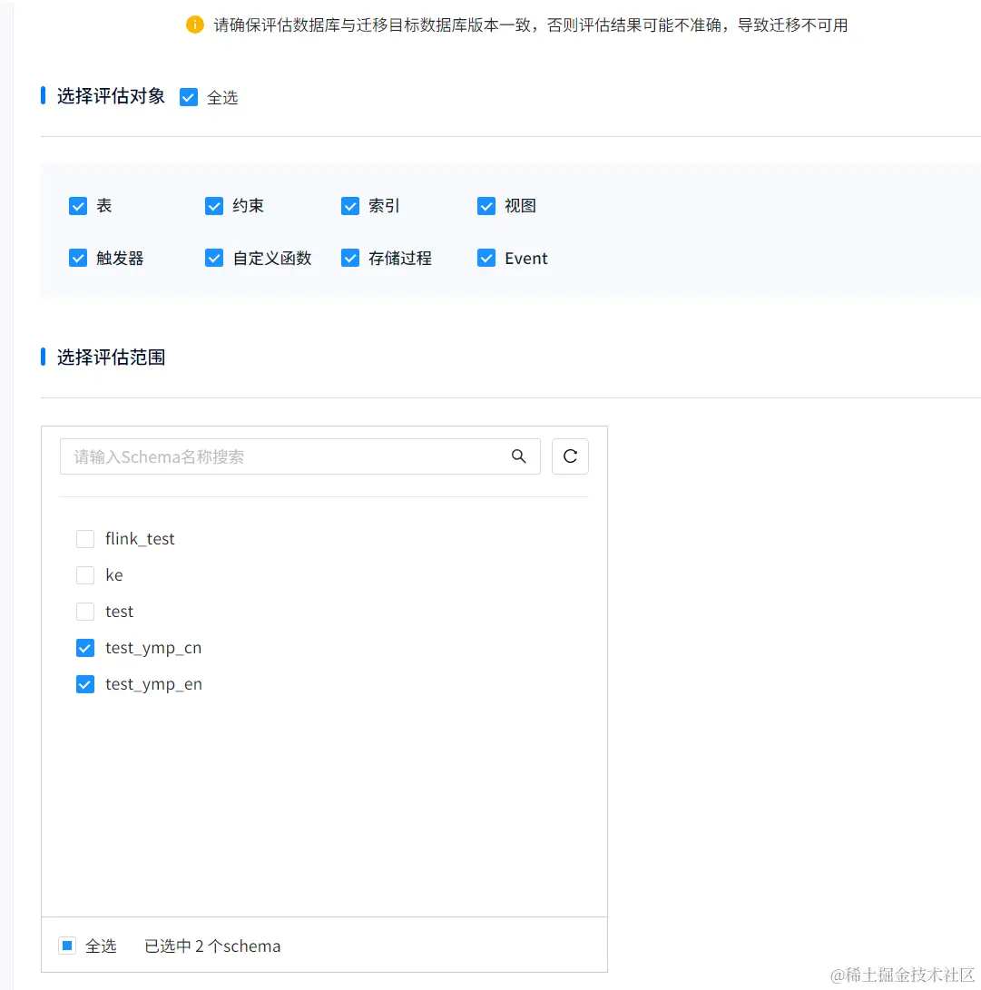This screenshot has height=990, width=981.
Task: Focus the Schema name search input field
Action: pos(299,456)
